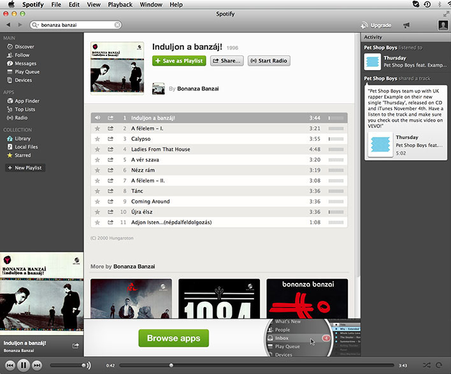Open the Edit menu
This screenshot has width=451, height=374.
[74, 4]
